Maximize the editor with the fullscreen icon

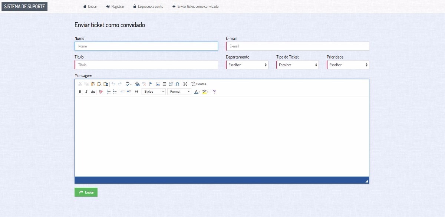[x=185, y=84]
